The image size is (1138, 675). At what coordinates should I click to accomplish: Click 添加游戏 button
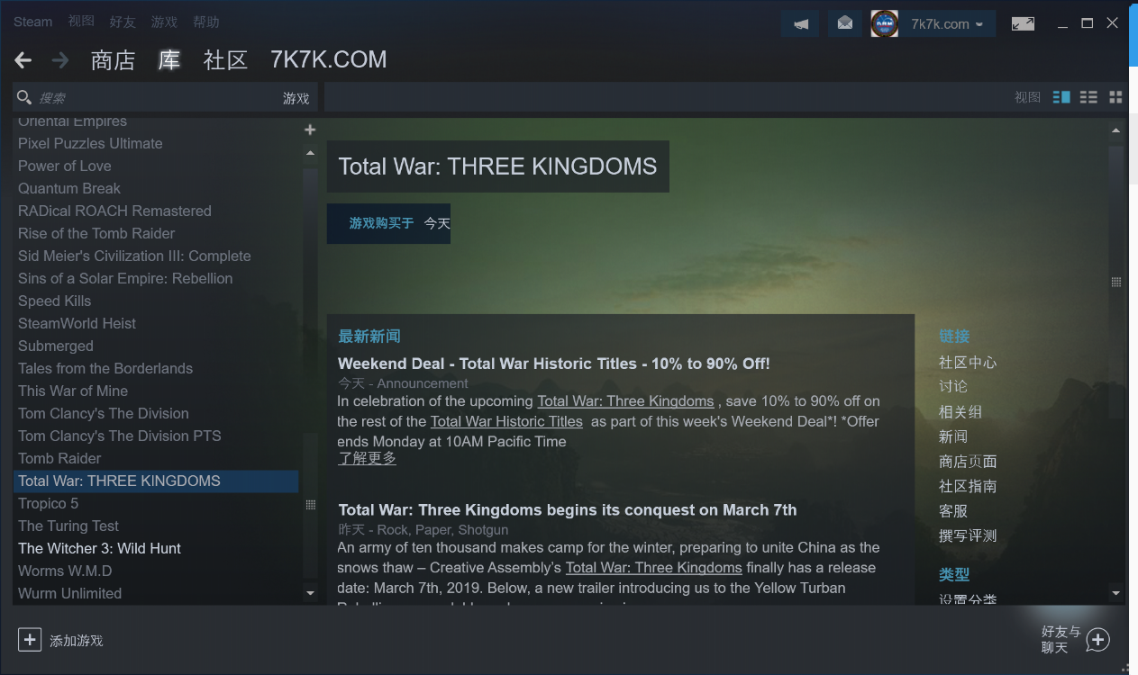point(60,640)
